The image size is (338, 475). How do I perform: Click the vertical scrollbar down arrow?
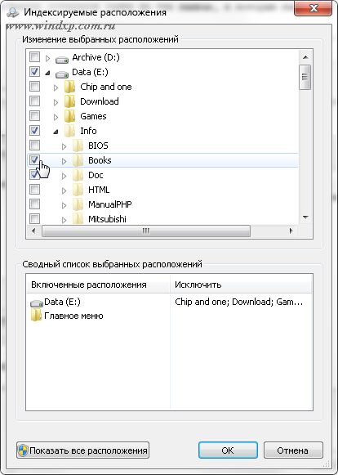[305, 217]
